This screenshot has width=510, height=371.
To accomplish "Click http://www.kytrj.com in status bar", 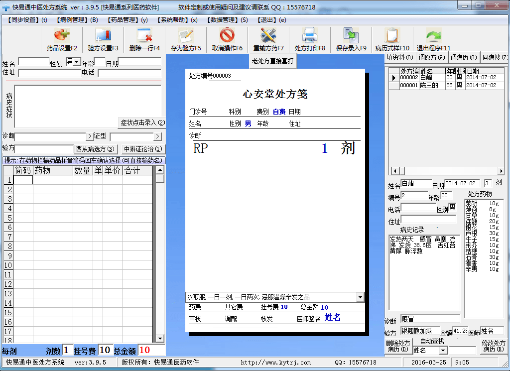I will click(x=275, y=363).
